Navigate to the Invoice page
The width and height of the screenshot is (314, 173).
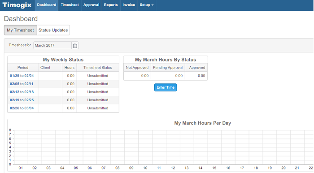pyautogui.click(x=129, y=5)
